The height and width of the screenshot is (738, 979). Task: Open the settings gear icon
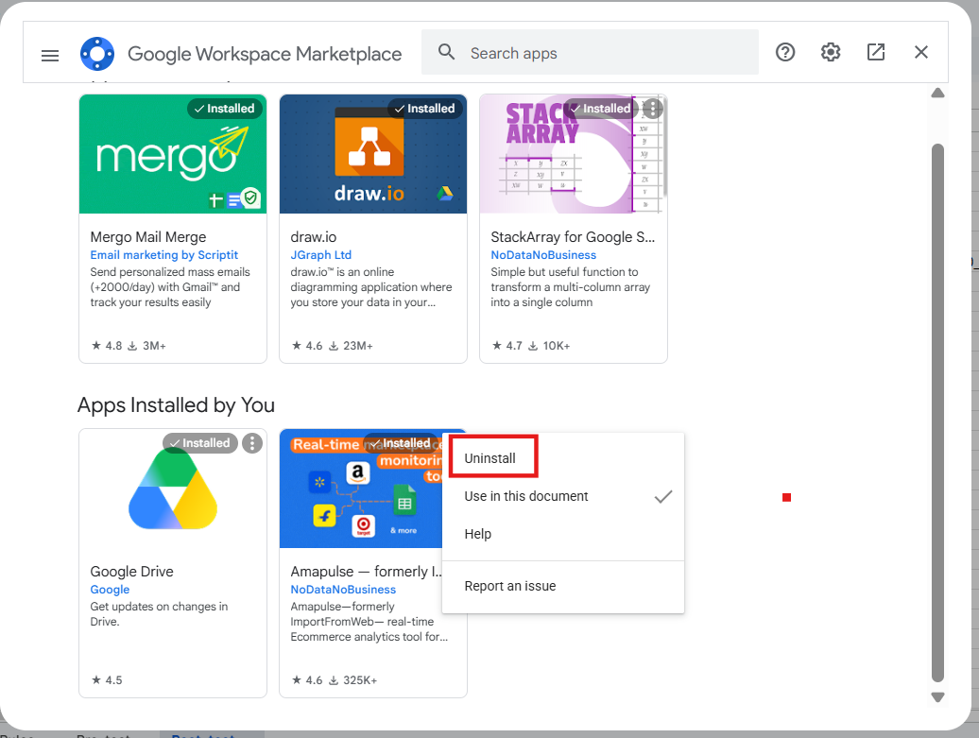pyautogui.click(x=831, y=52)
